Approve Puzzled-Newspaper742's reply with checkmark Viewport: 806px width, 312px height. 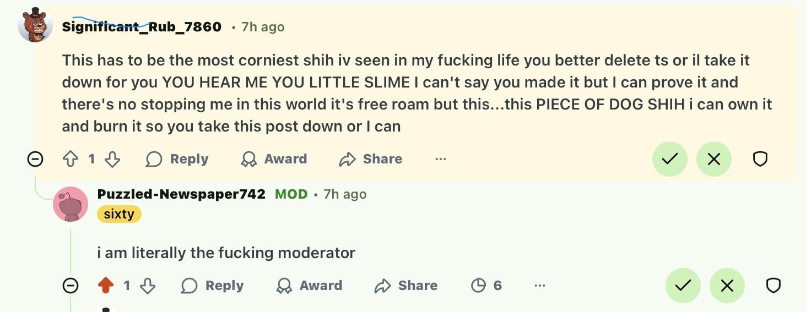point(683,286)
